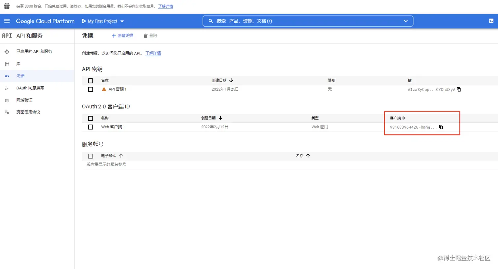Sort service accounts by 名称 arrow

point(308,156)
